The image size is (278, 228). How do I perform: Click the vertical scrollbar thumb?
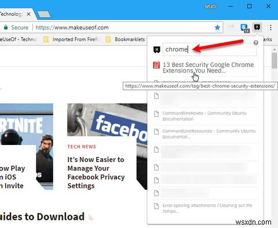point(275,60)
